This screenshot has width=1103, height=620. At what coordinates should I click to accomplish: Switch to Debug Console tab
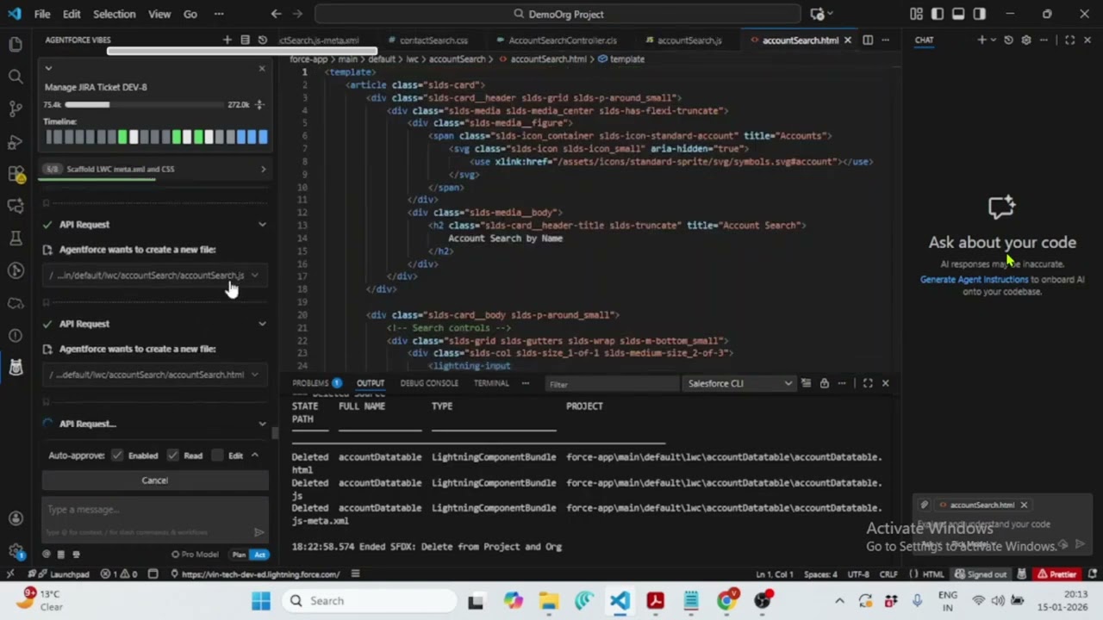pyautogui.click(x=429, y=383)
